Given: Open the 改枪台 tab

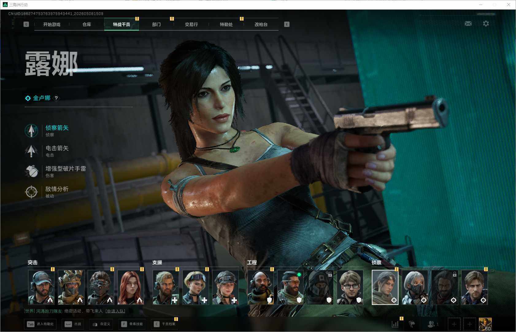Looking at the screenshot, I should click(x=261, y=24).
